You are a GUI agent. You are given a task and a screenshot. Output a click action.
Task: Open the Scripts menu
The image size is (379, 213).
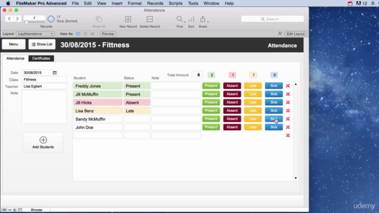(x=175, y=4)
